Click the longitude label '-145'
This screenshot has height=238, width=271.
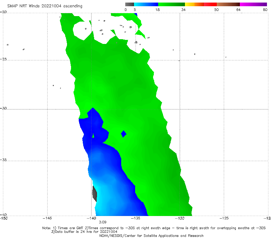point(47,218)
